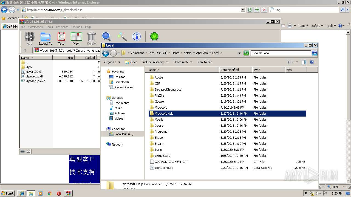Select IconCache.db file
This screenshot has width=351, height=197.
pos(227,168)
